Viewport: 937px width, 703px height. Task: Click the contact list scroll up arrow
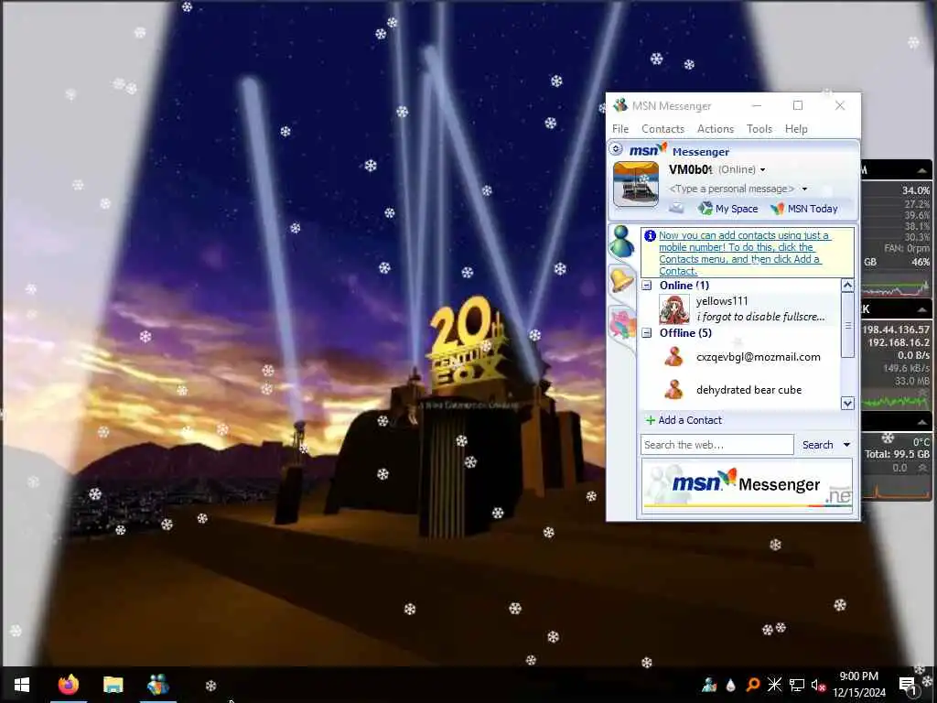pyautogui.click(x=847, y=286)
